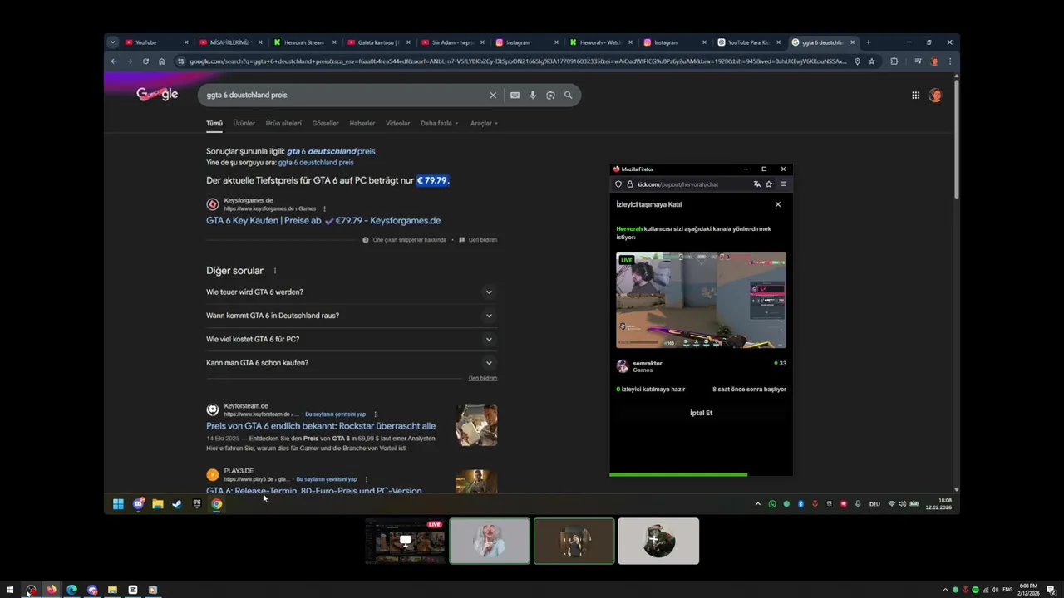Search instead for 'ggta 6 deutschland preis'
This screenshot has width=1064, height=598.
coord(316,163)
